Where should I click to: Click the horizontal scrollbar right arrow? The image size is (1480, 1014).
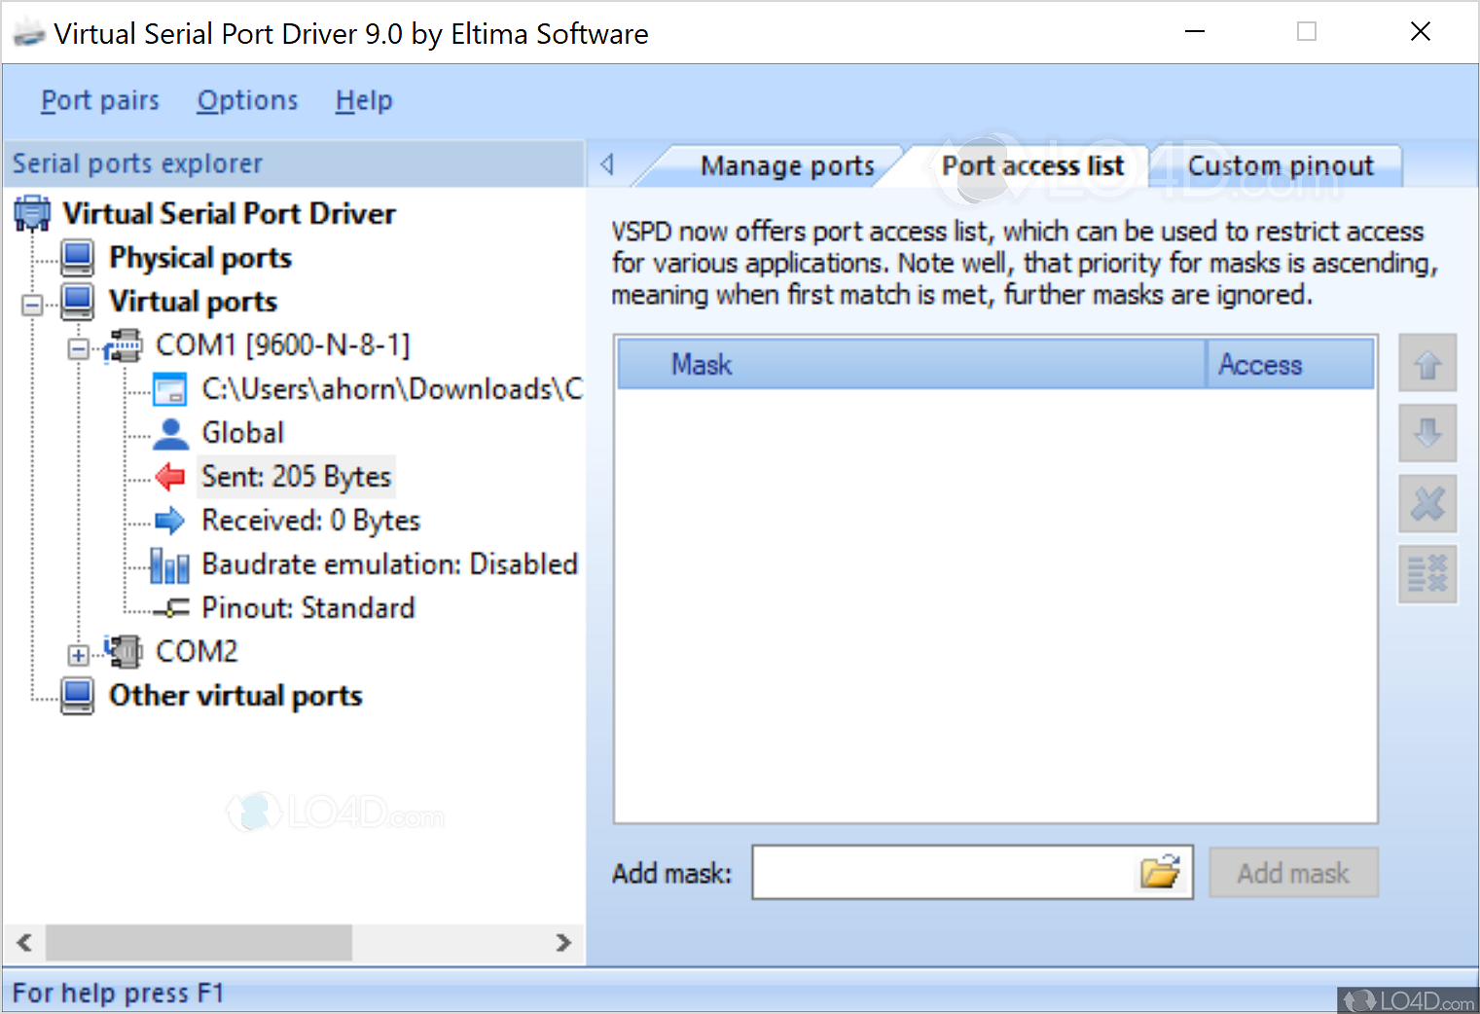[x=563, y=942]
